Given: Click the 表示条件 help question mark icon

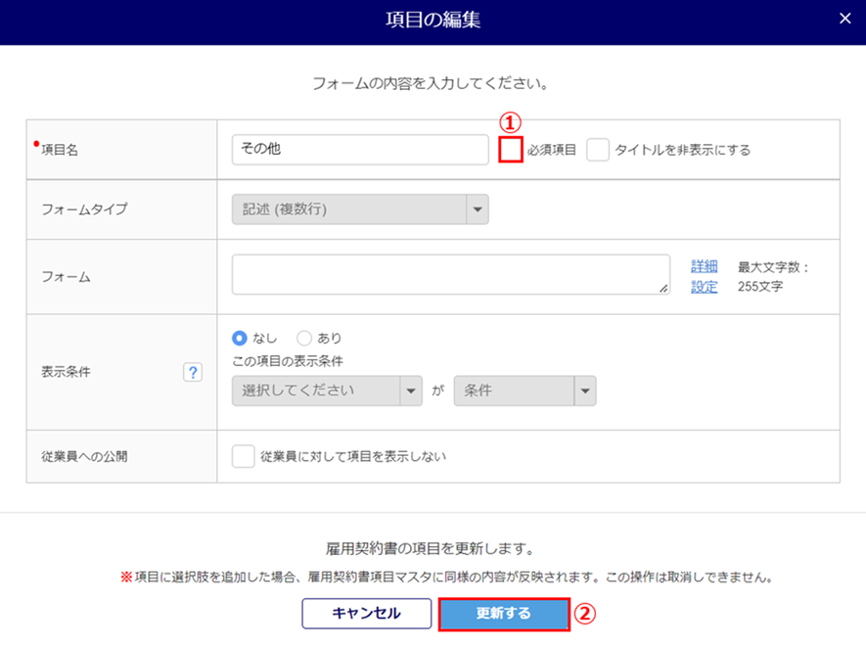Looking at the screenshot, I should coord(192,373).
